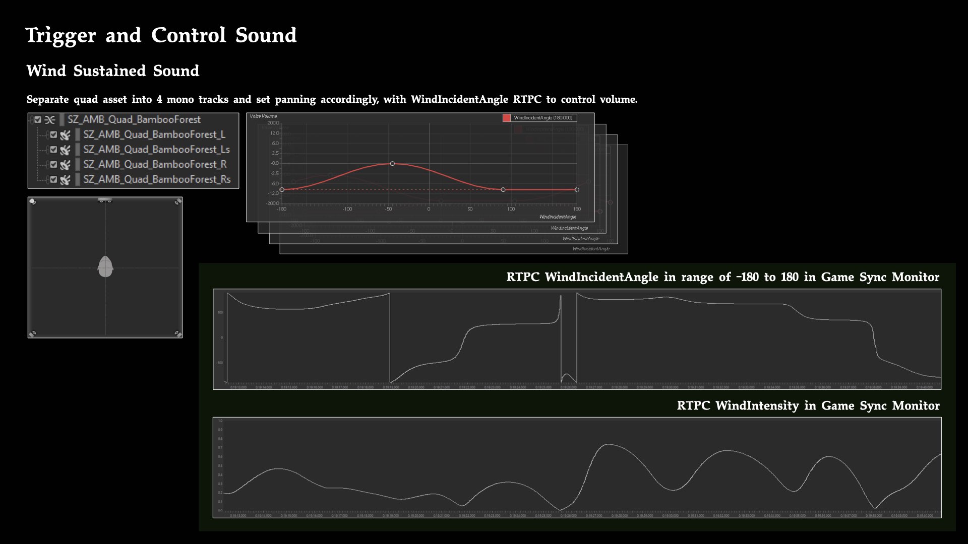Select the SZ_AMB_Quad_BambooForest parent tree row

[133, 120]
